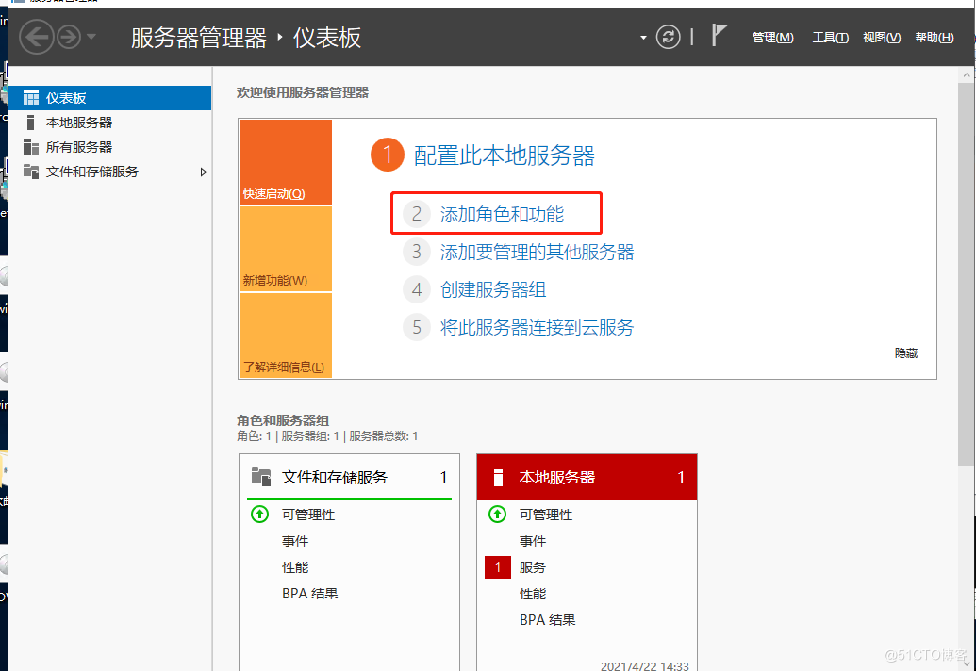
Task: Click the 文件和存储服务 tile icon
Action: pos(261,477)
